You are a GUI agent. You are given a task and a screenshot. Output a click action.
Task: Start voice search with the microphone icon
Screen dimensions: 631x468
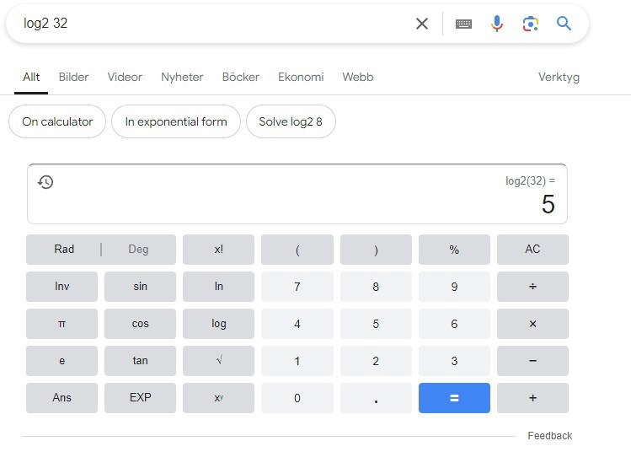click(497, 24)
